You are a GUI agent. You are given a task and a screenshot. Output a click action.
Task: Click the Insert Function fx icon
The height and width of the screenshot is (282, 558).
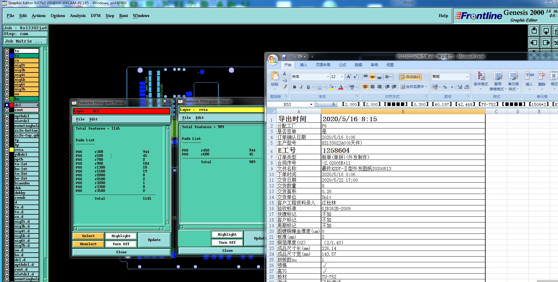tap(333, 104)
